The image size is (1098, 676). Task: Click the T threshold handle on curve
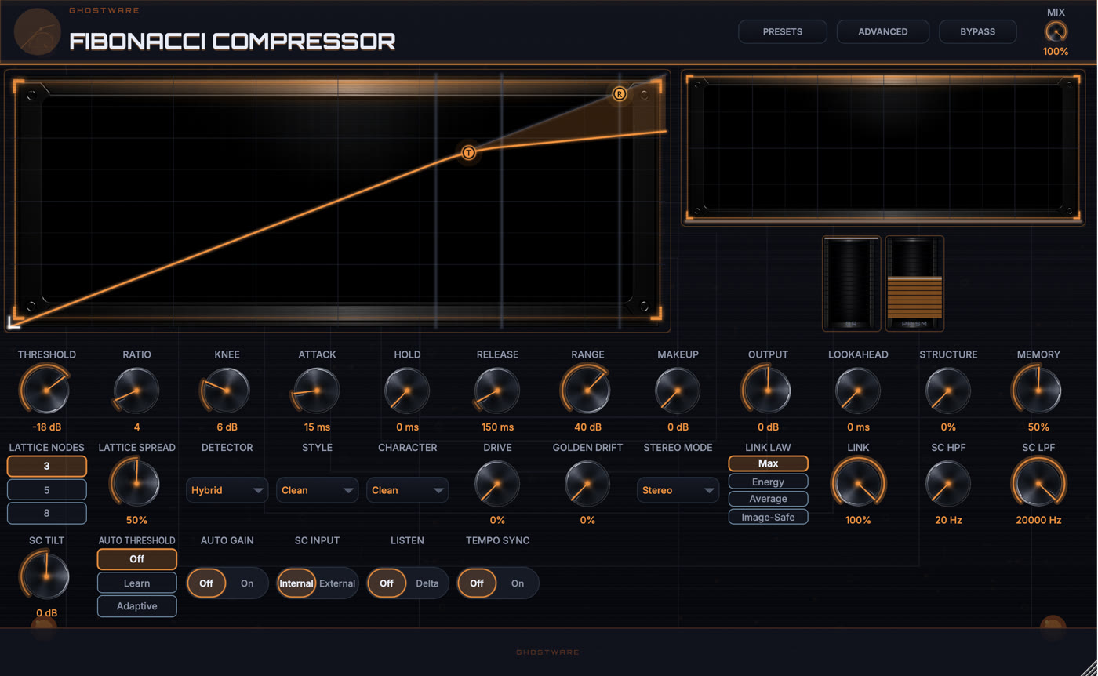[468, 152]
